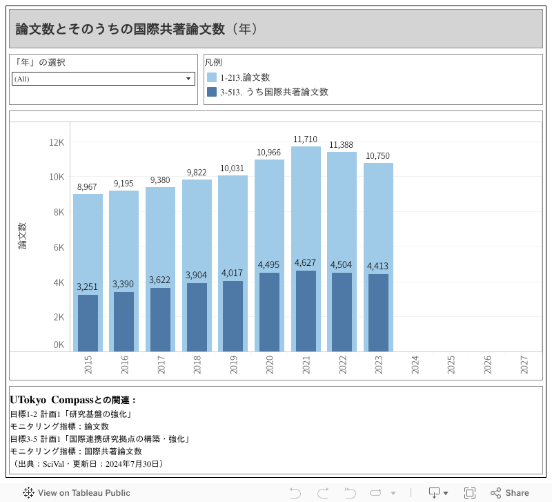The height and width of the screenshot is (502, 552).
Task: Click the 論文数 y-axis title
Action: (22, 235)
